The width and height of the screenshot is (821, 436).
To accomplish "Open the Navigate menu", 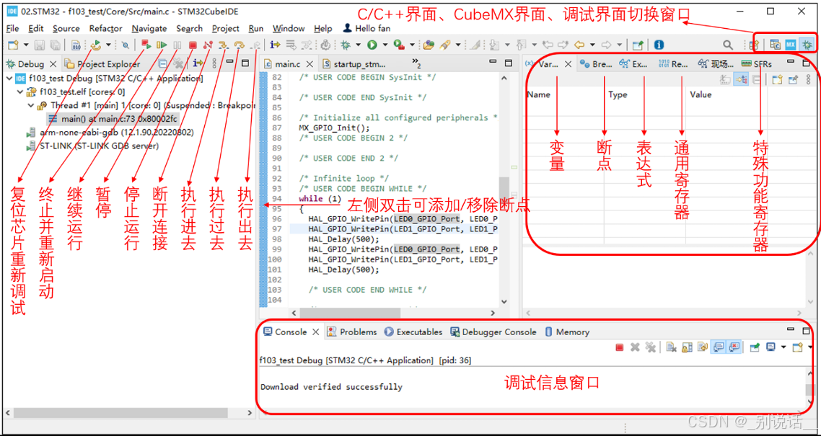I will coord(149,28).
